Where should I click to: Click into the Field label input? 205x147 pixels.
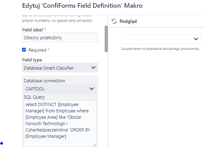(60, 37)
